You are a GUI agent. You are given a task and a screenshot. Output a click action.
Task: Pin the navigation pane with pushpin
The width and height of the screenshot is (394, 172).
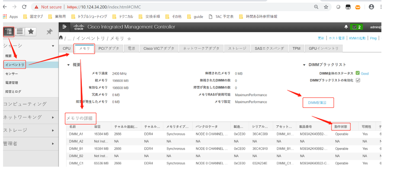coord(50,32)
